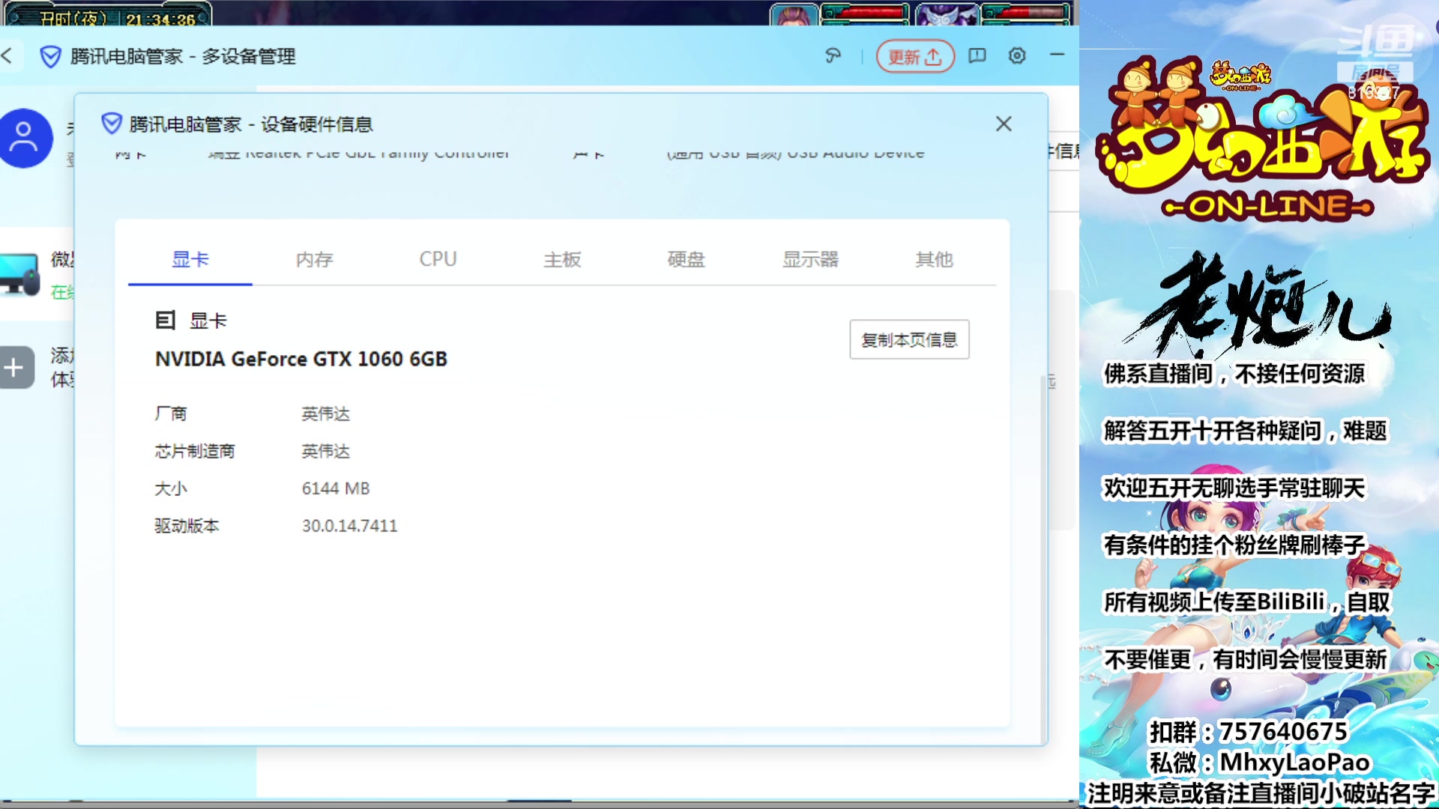Click the user avatar icon in the sidebar
Image resolution: width=1439 pixels, height=809 pixels.
(25, 139)
